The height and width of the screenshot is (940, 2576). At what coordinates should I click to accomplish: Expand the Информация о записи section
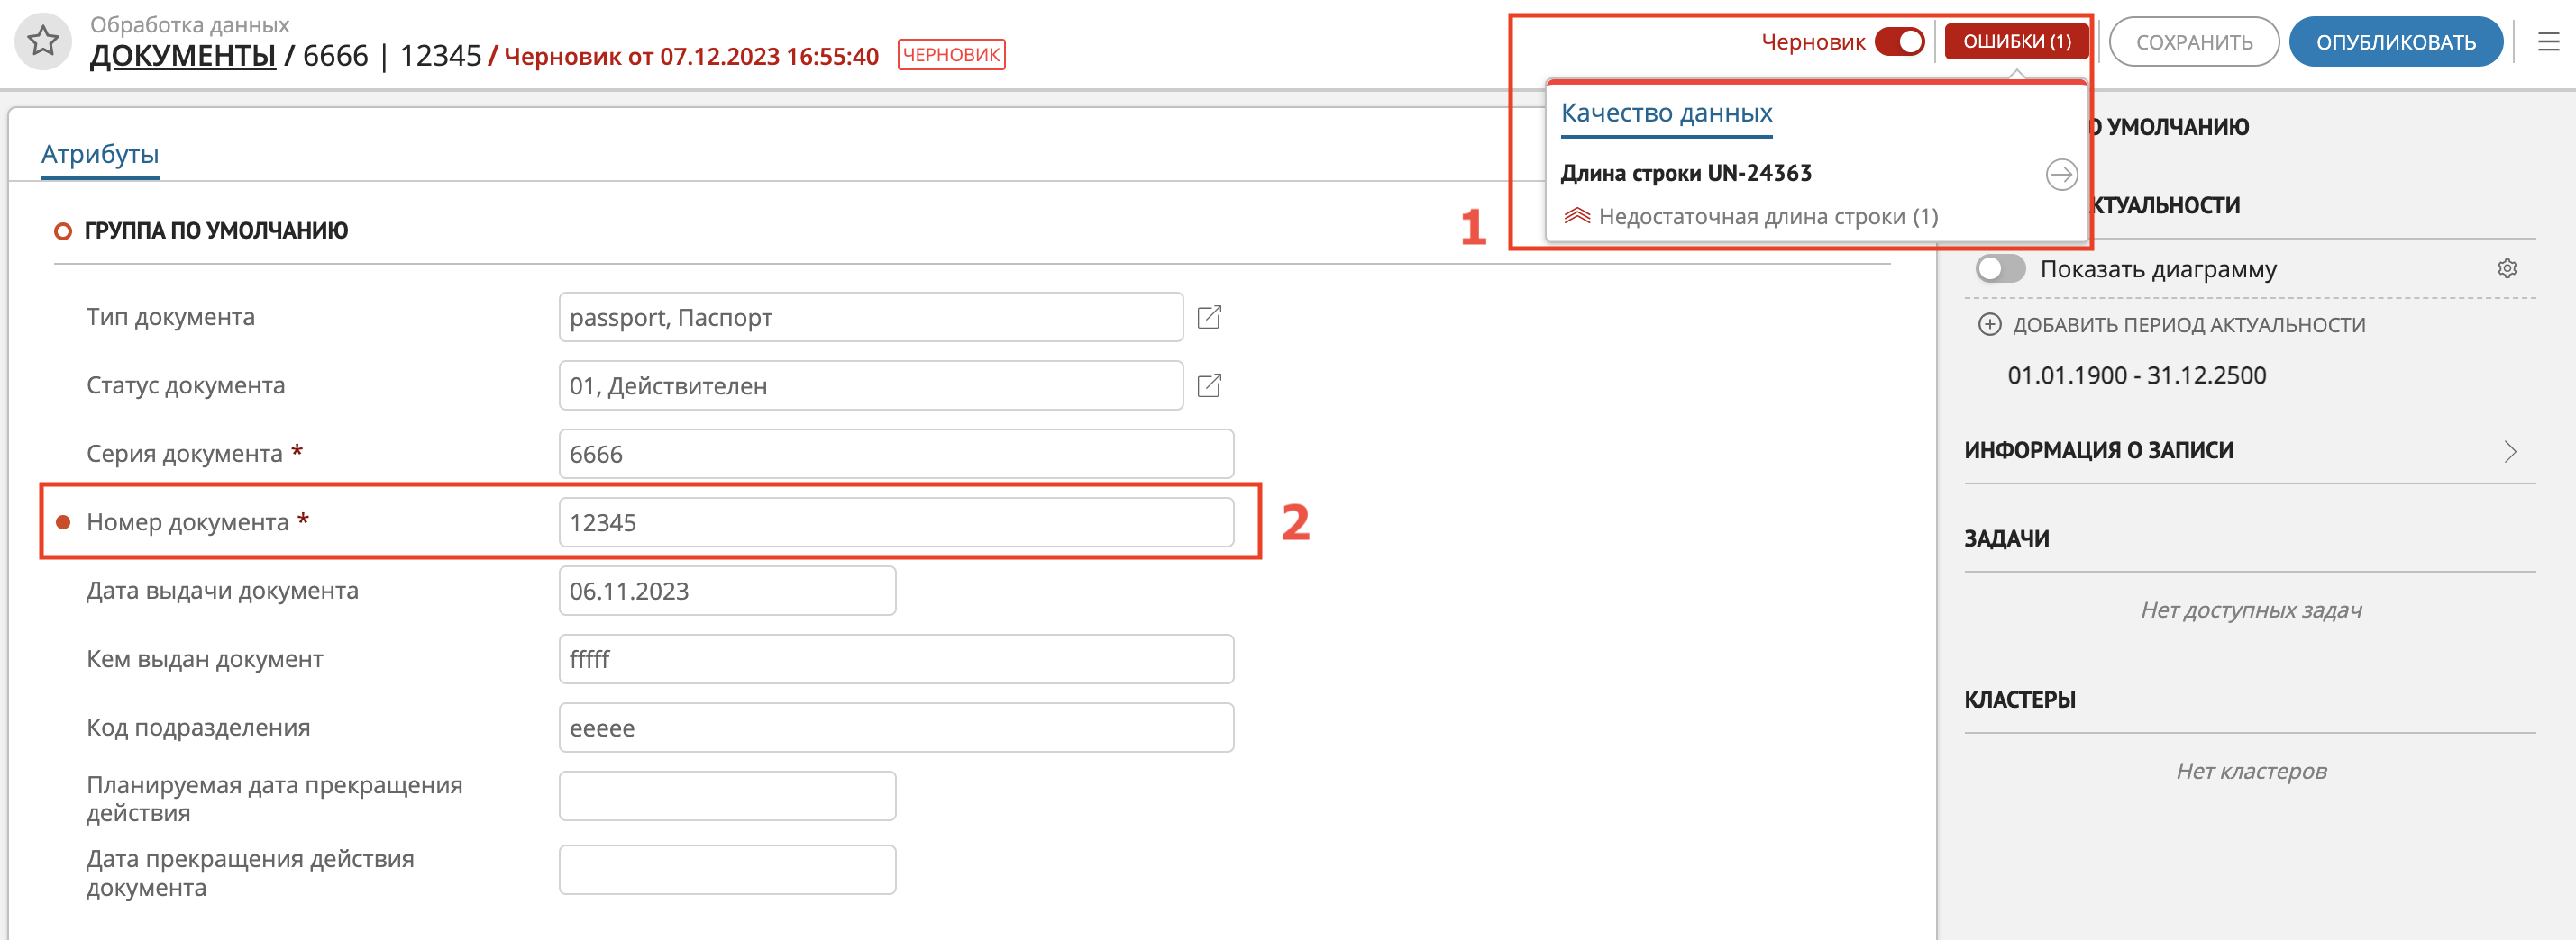point(2509,451)
